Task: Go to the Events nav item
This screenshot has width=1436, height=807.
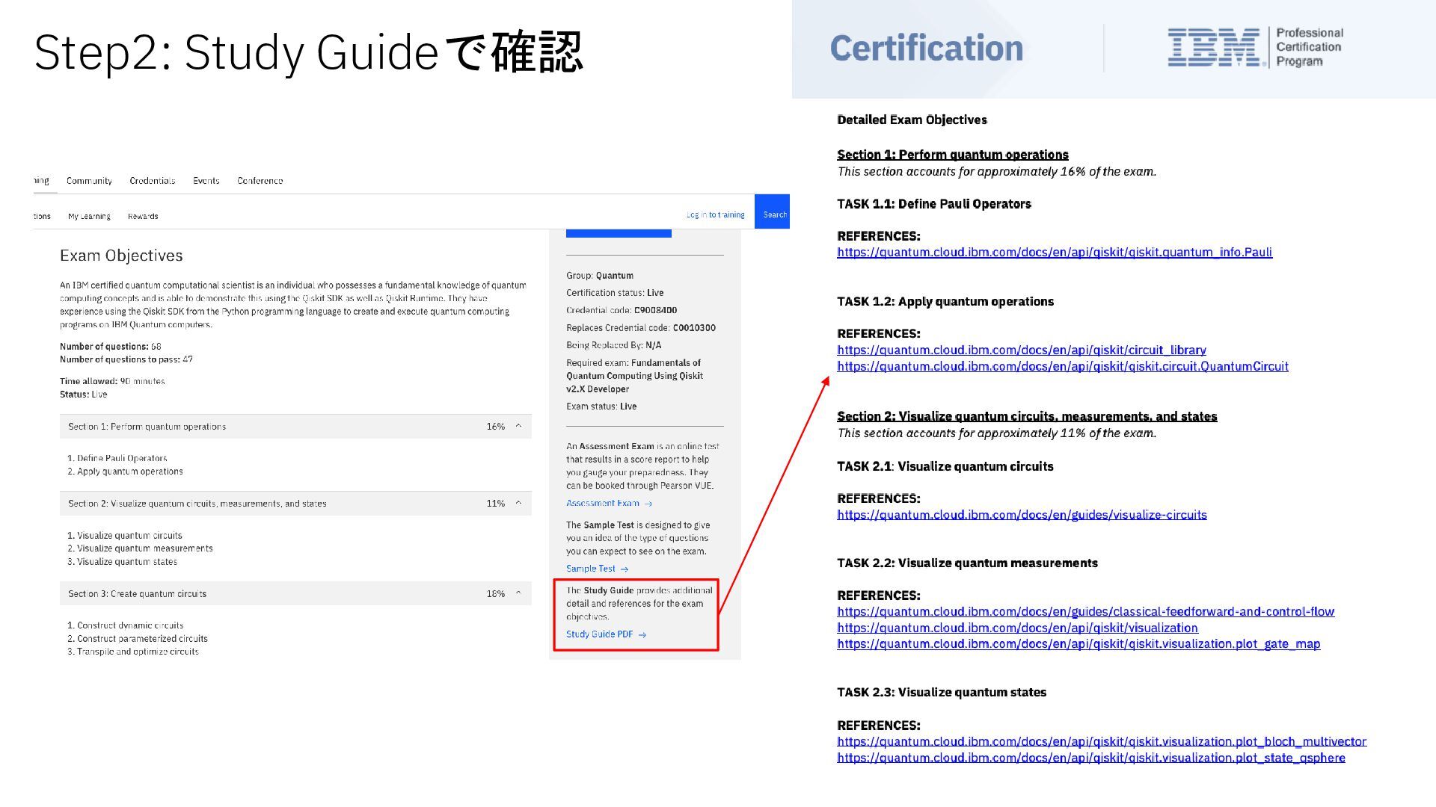Action: (206, 181)
